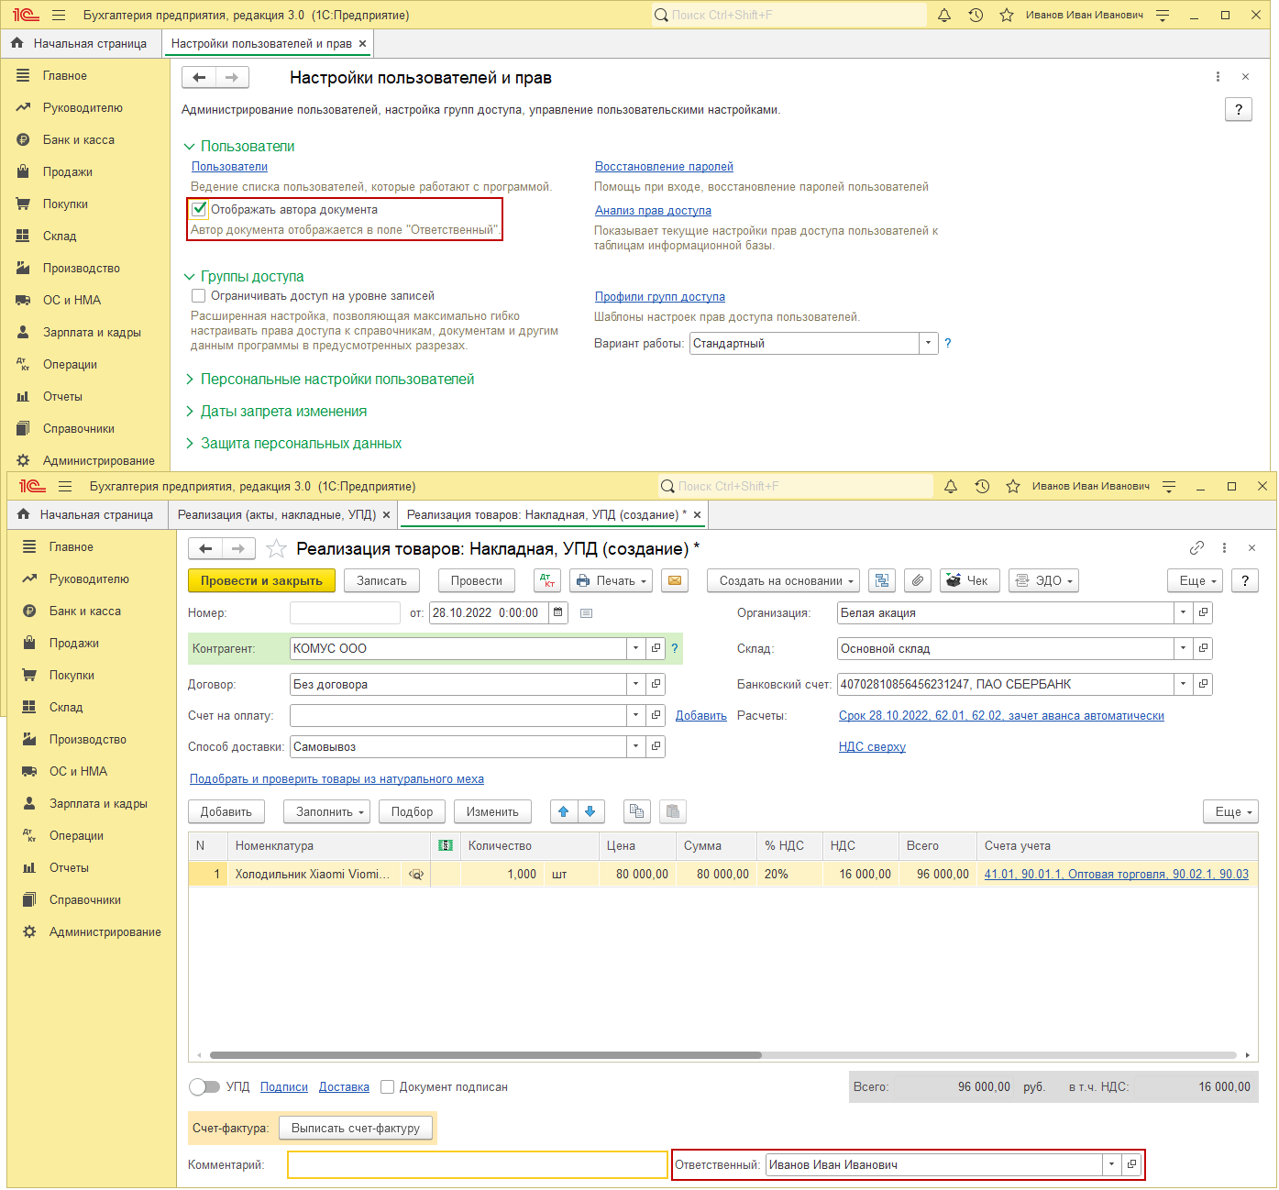Click the Номер input field

(345, 612)
